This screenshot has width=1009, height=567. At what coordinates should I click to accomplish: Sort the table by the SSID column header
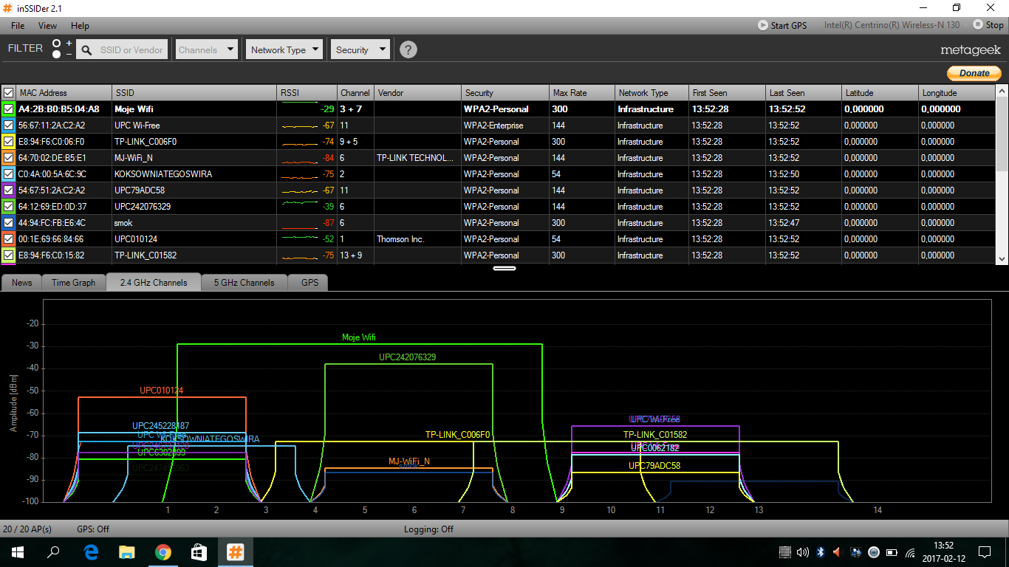click(x=195, y=93)
